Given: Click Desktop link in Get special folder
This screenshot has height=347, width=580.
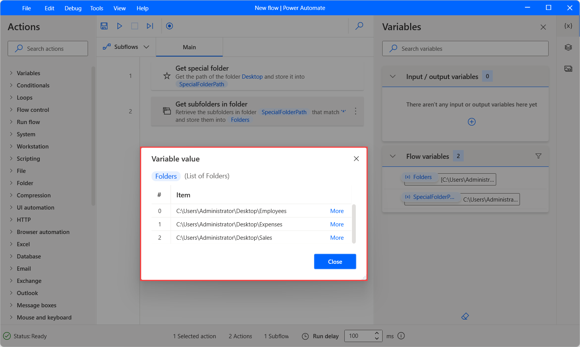Looking at the screenshot, I should [252, 76].
